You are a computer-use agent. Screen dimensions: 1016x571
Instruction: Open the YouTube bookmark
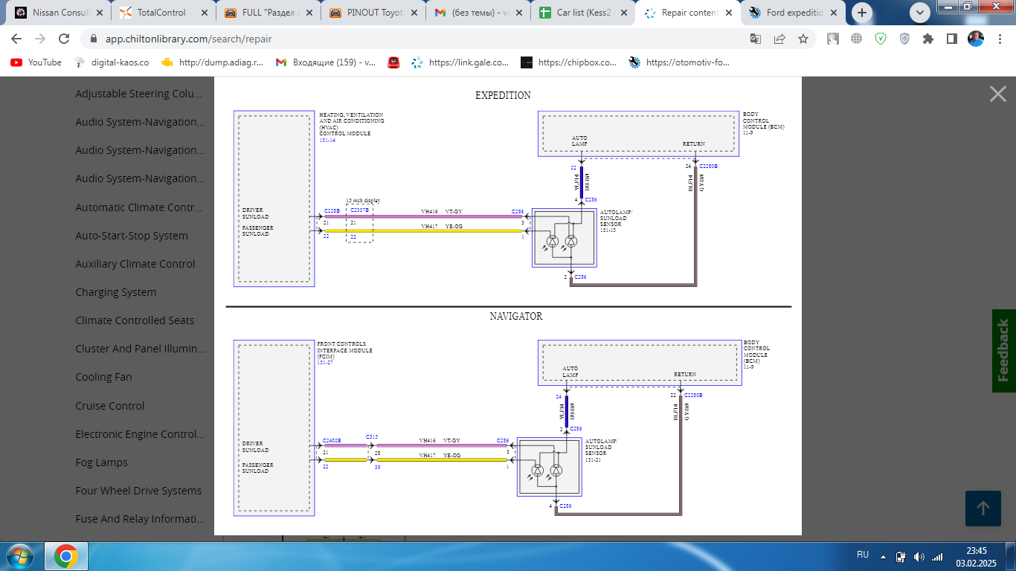click(36, 62)
